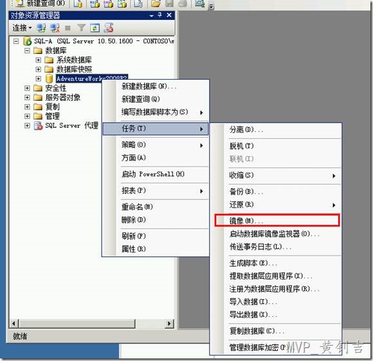The width and height of the screenshot is (373, 361).
Task: Choose 新建数据库(N)... from context menu
Action: 156,86
